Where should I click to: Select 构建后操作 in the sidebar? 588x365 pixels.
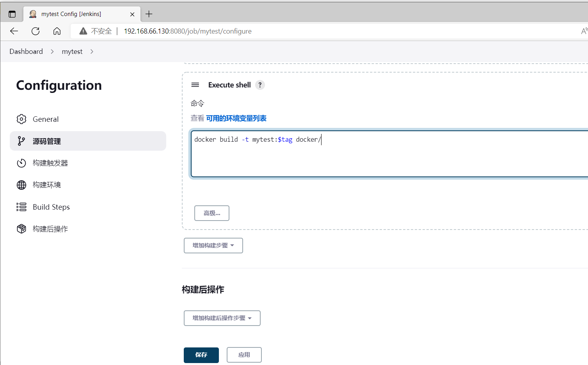[x=88, y=229]
